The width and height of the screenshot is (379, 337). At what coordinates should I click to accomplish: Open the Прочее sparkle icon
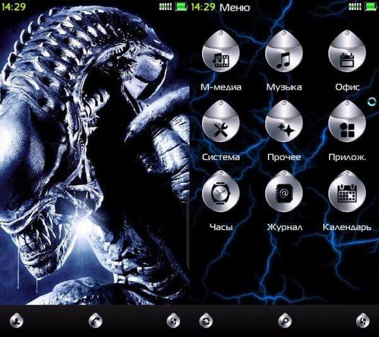284,121
